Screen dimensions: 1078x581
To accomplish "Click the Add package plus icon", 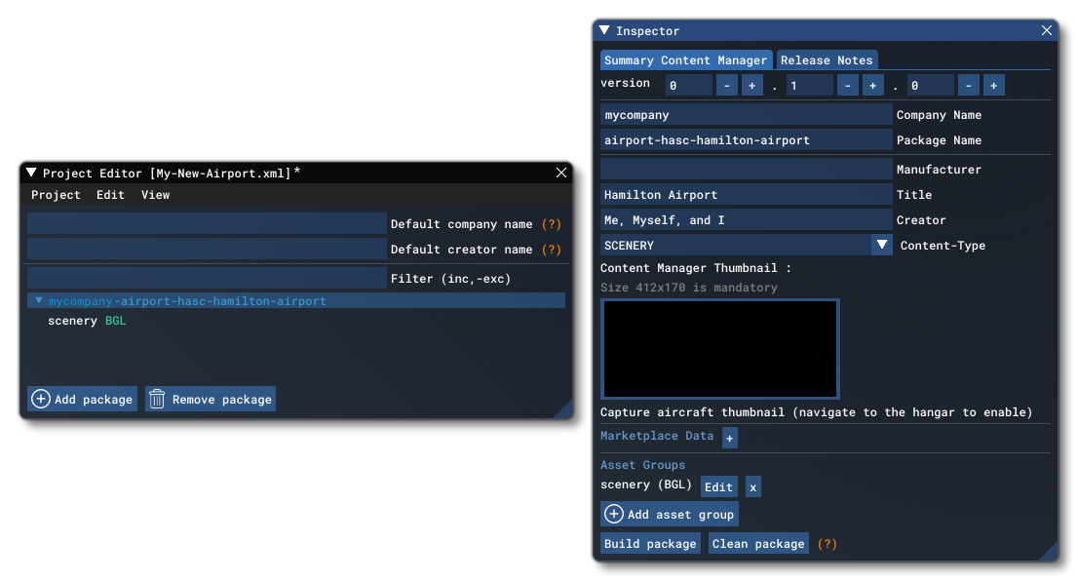I will click(39, 399).
